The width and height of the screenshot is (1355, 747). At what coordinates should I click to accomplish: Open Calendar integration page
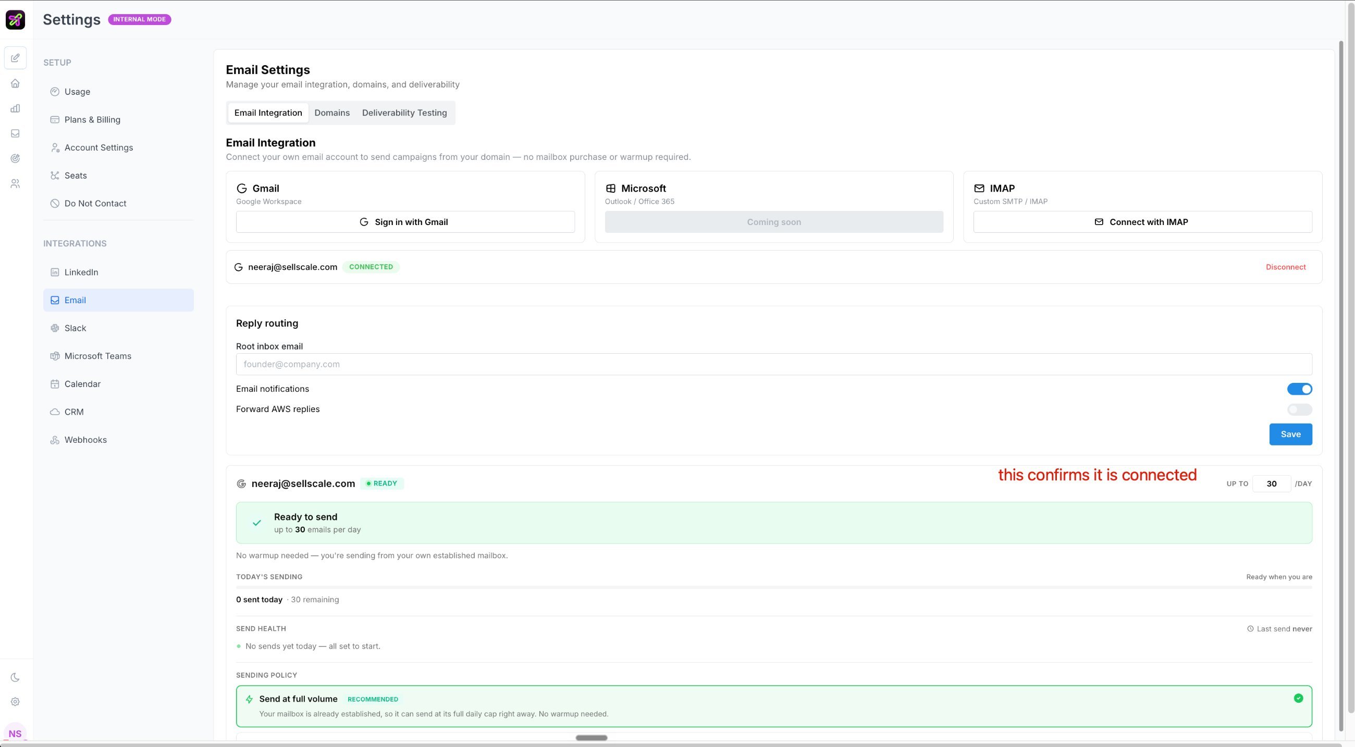(118, 384)
